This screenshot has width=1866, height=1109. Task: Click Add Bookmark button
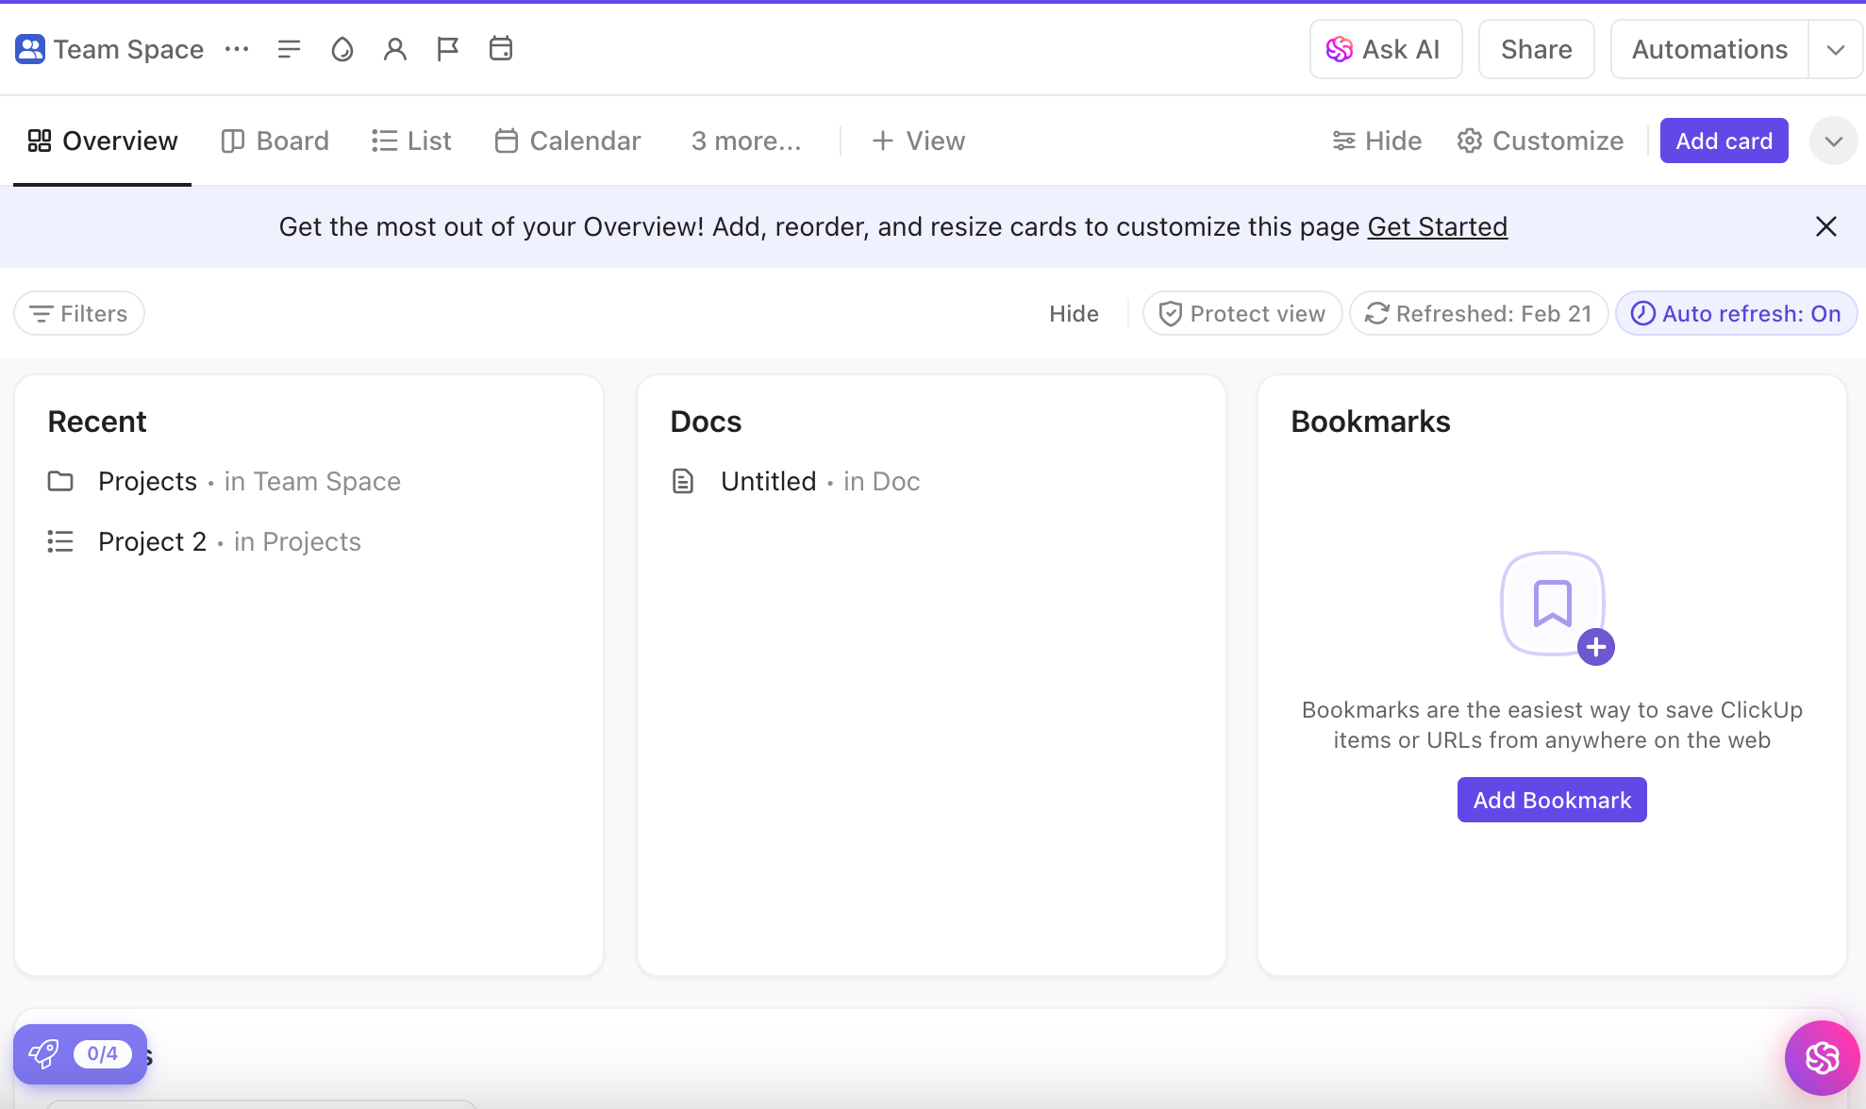click(1552, 799)
